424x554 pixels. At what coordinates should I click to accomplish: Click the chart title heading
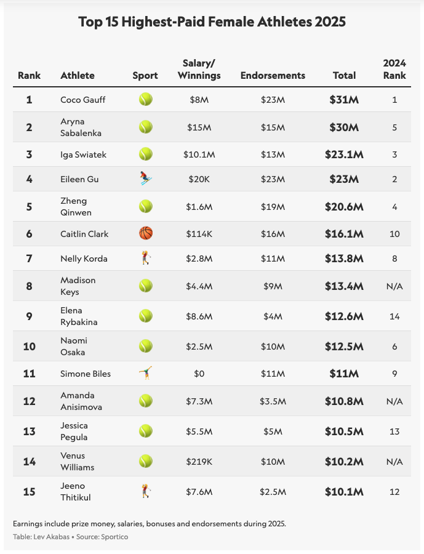click(x=212, y=22)
